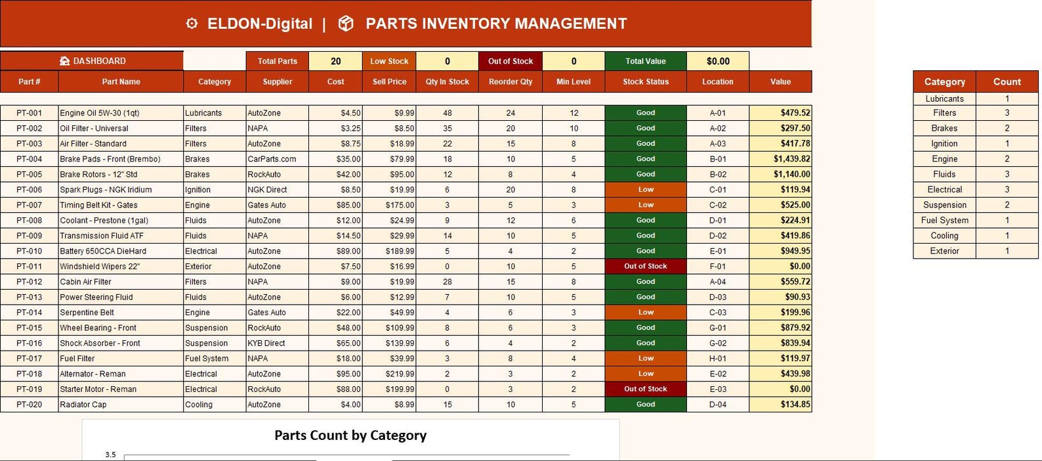Click the Parts Count by Category chart title
Screen dimensions: 1042x461
(x=350, y=435)
